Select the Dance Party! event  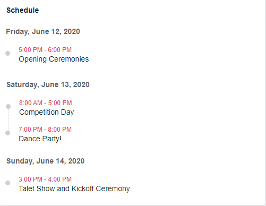click(x=40, y=139)
